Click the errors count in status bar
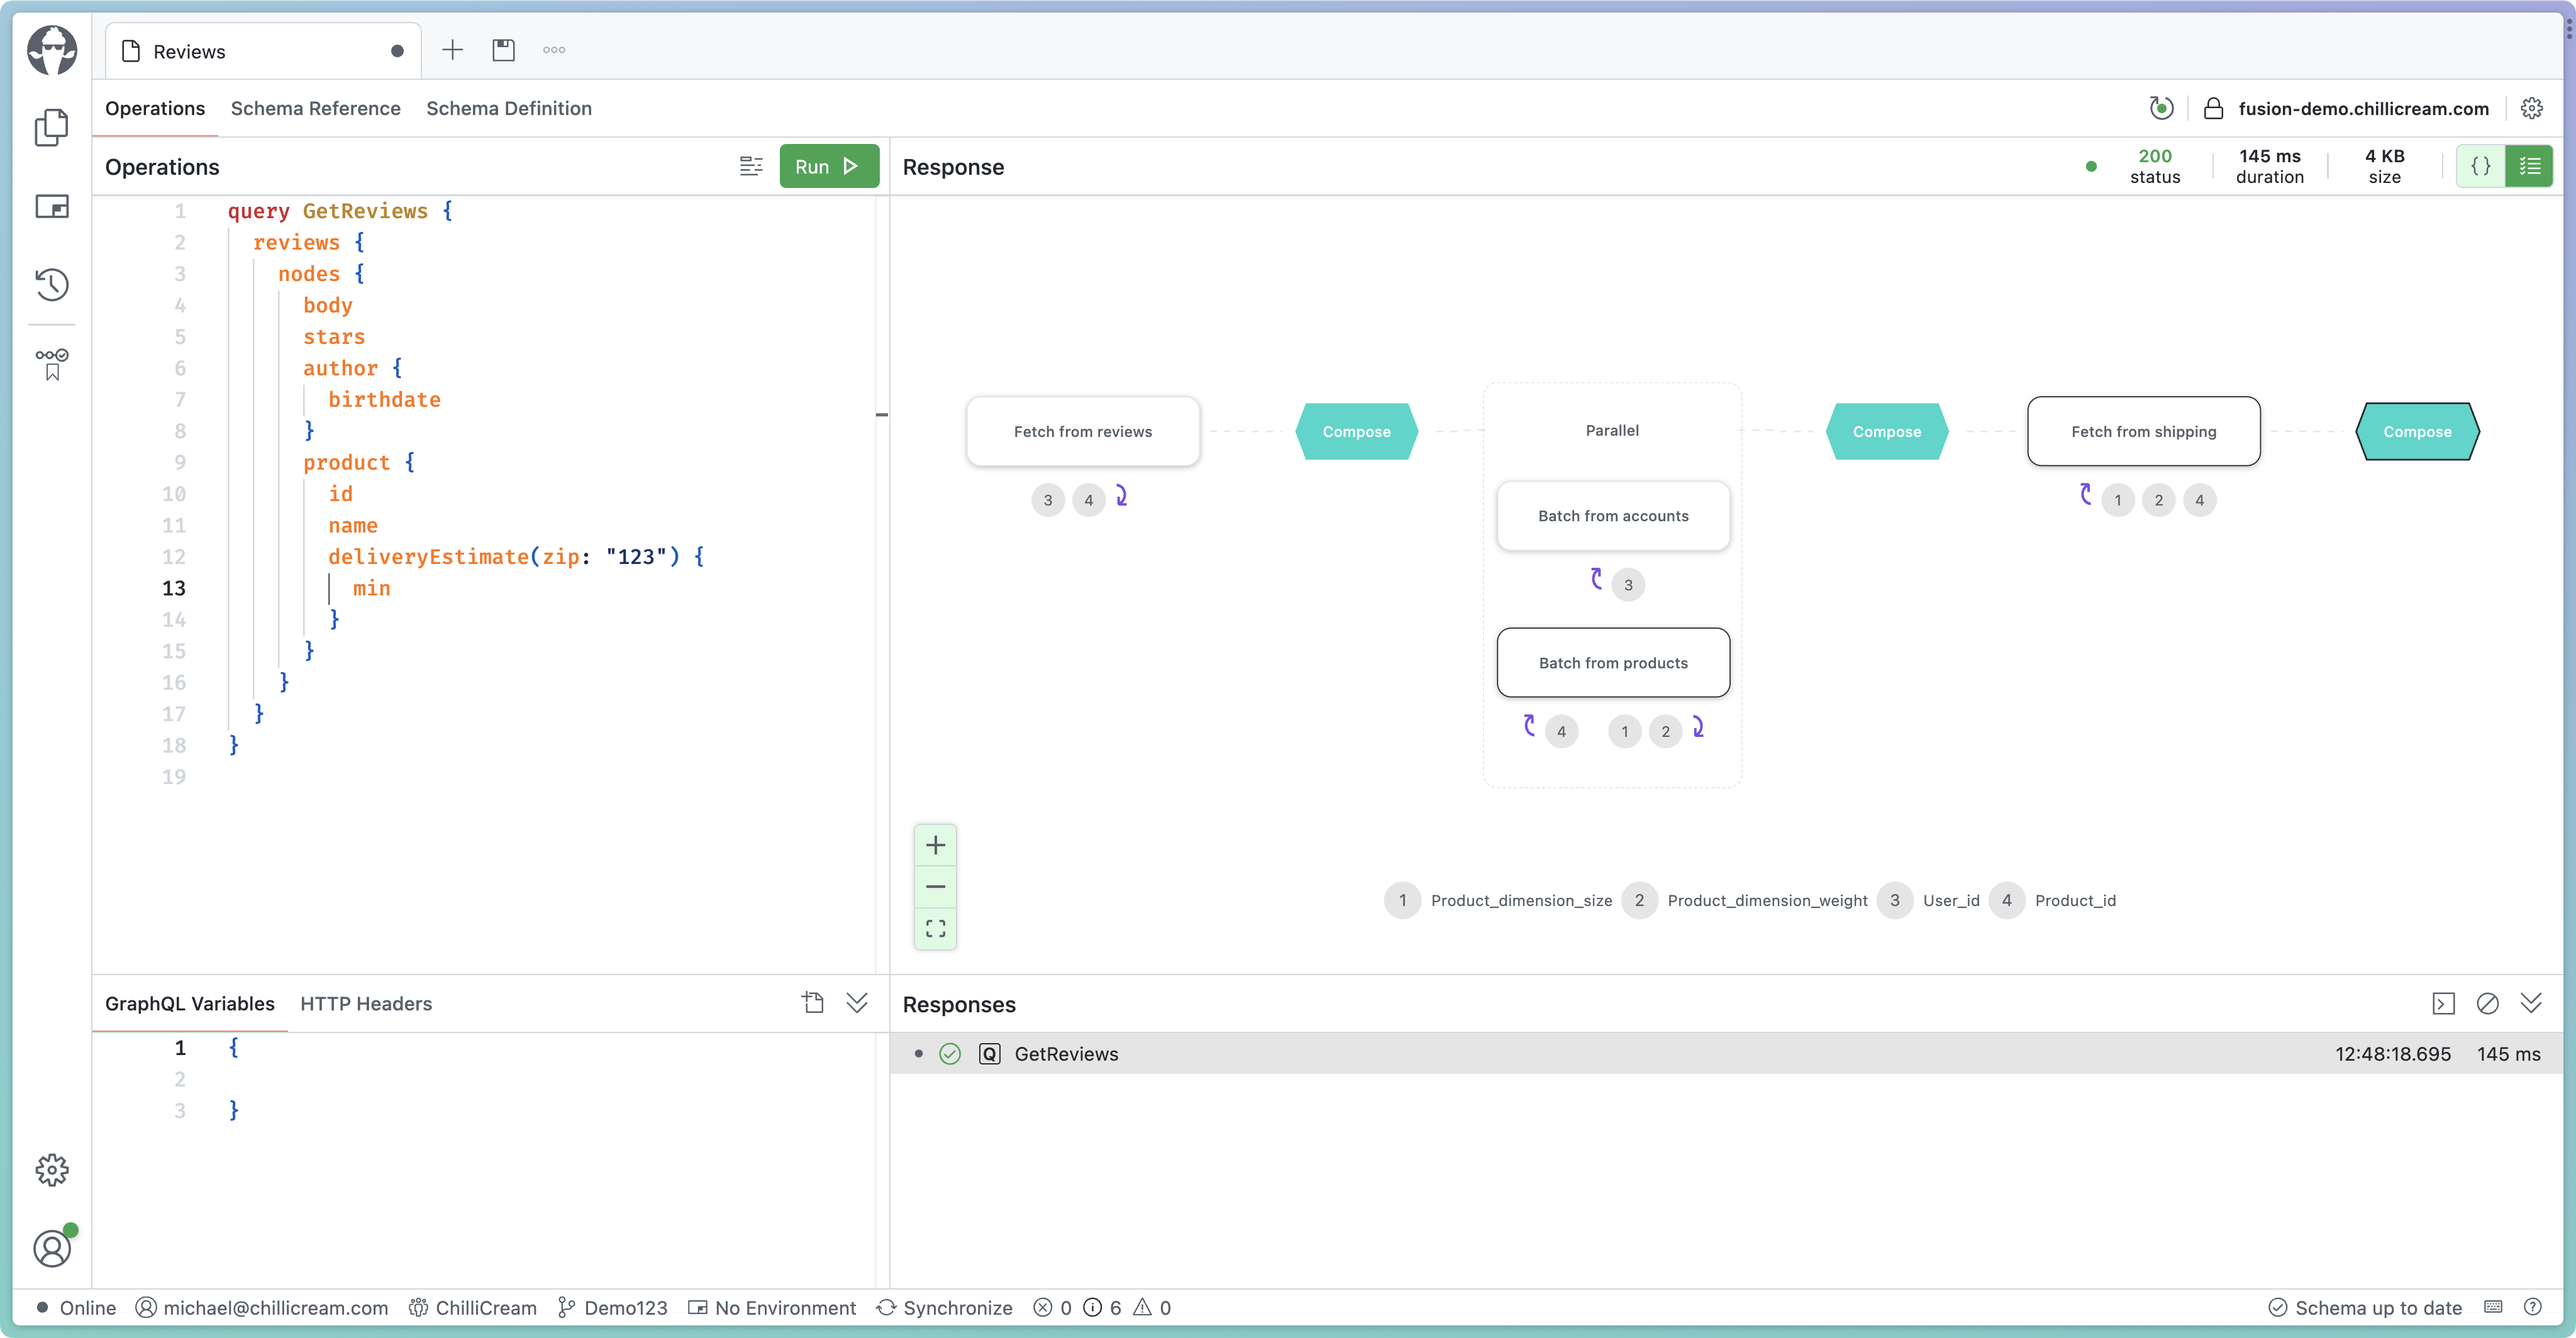 tap(1052, 1308)
